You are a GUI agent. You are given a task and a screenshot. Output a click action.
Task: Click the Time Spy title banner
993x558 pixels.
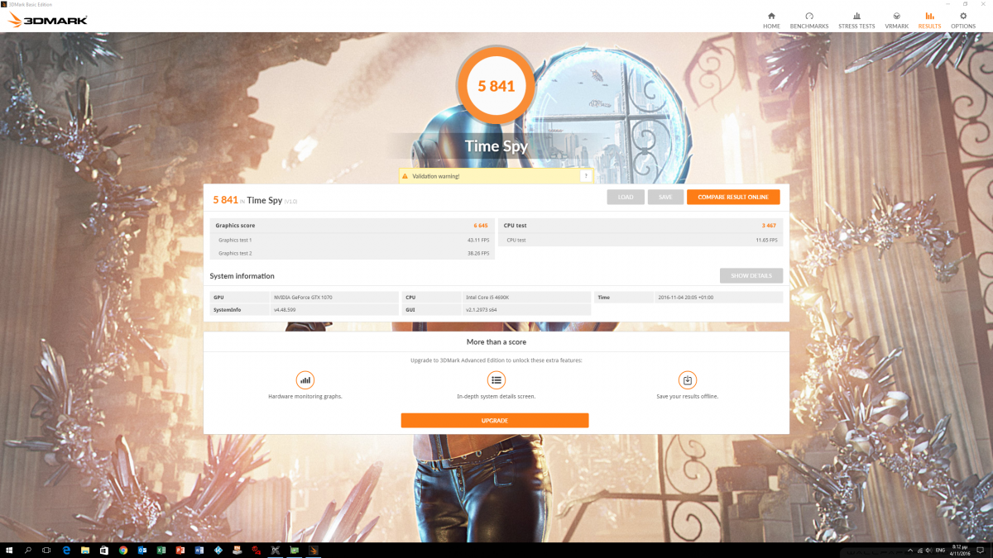pyautogui.click(x=496, y=147)
